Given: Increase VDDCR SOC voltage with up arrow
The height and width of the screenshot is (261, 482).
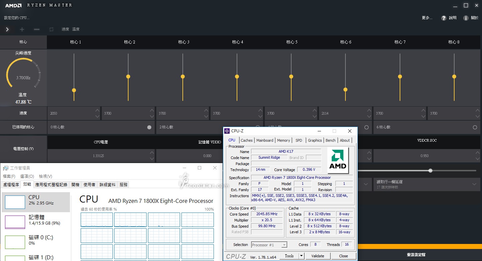Looking at the screenshot, I should point(477,153).
